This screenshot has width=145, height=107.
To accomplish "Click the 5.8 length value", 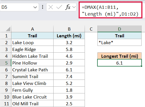I will pos(69,49).
